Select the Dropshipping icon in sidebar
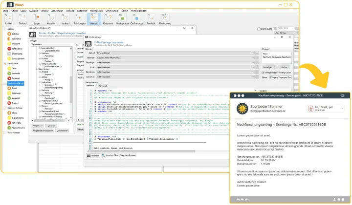Image resolution: width=352 pixels, height=205 pixels. tap(9, 54)
